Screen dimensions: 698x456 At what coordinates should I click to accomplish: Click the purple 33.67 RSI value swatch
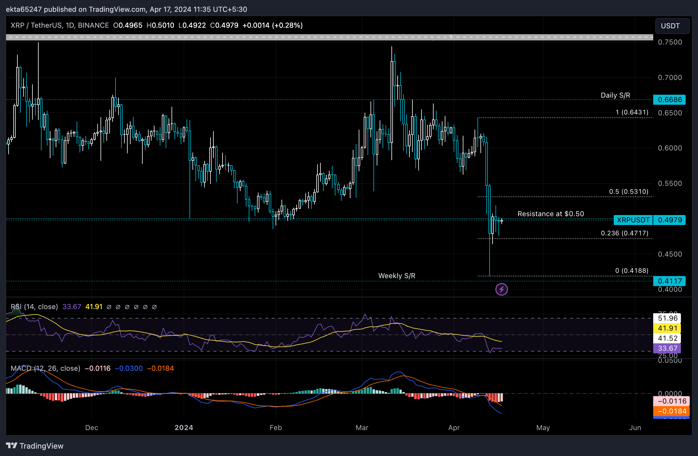tap(667, 348)
